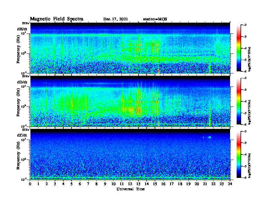Click the dZ/dt panel color scale bar
The image size is (274, 211).
tap(239, 154)
